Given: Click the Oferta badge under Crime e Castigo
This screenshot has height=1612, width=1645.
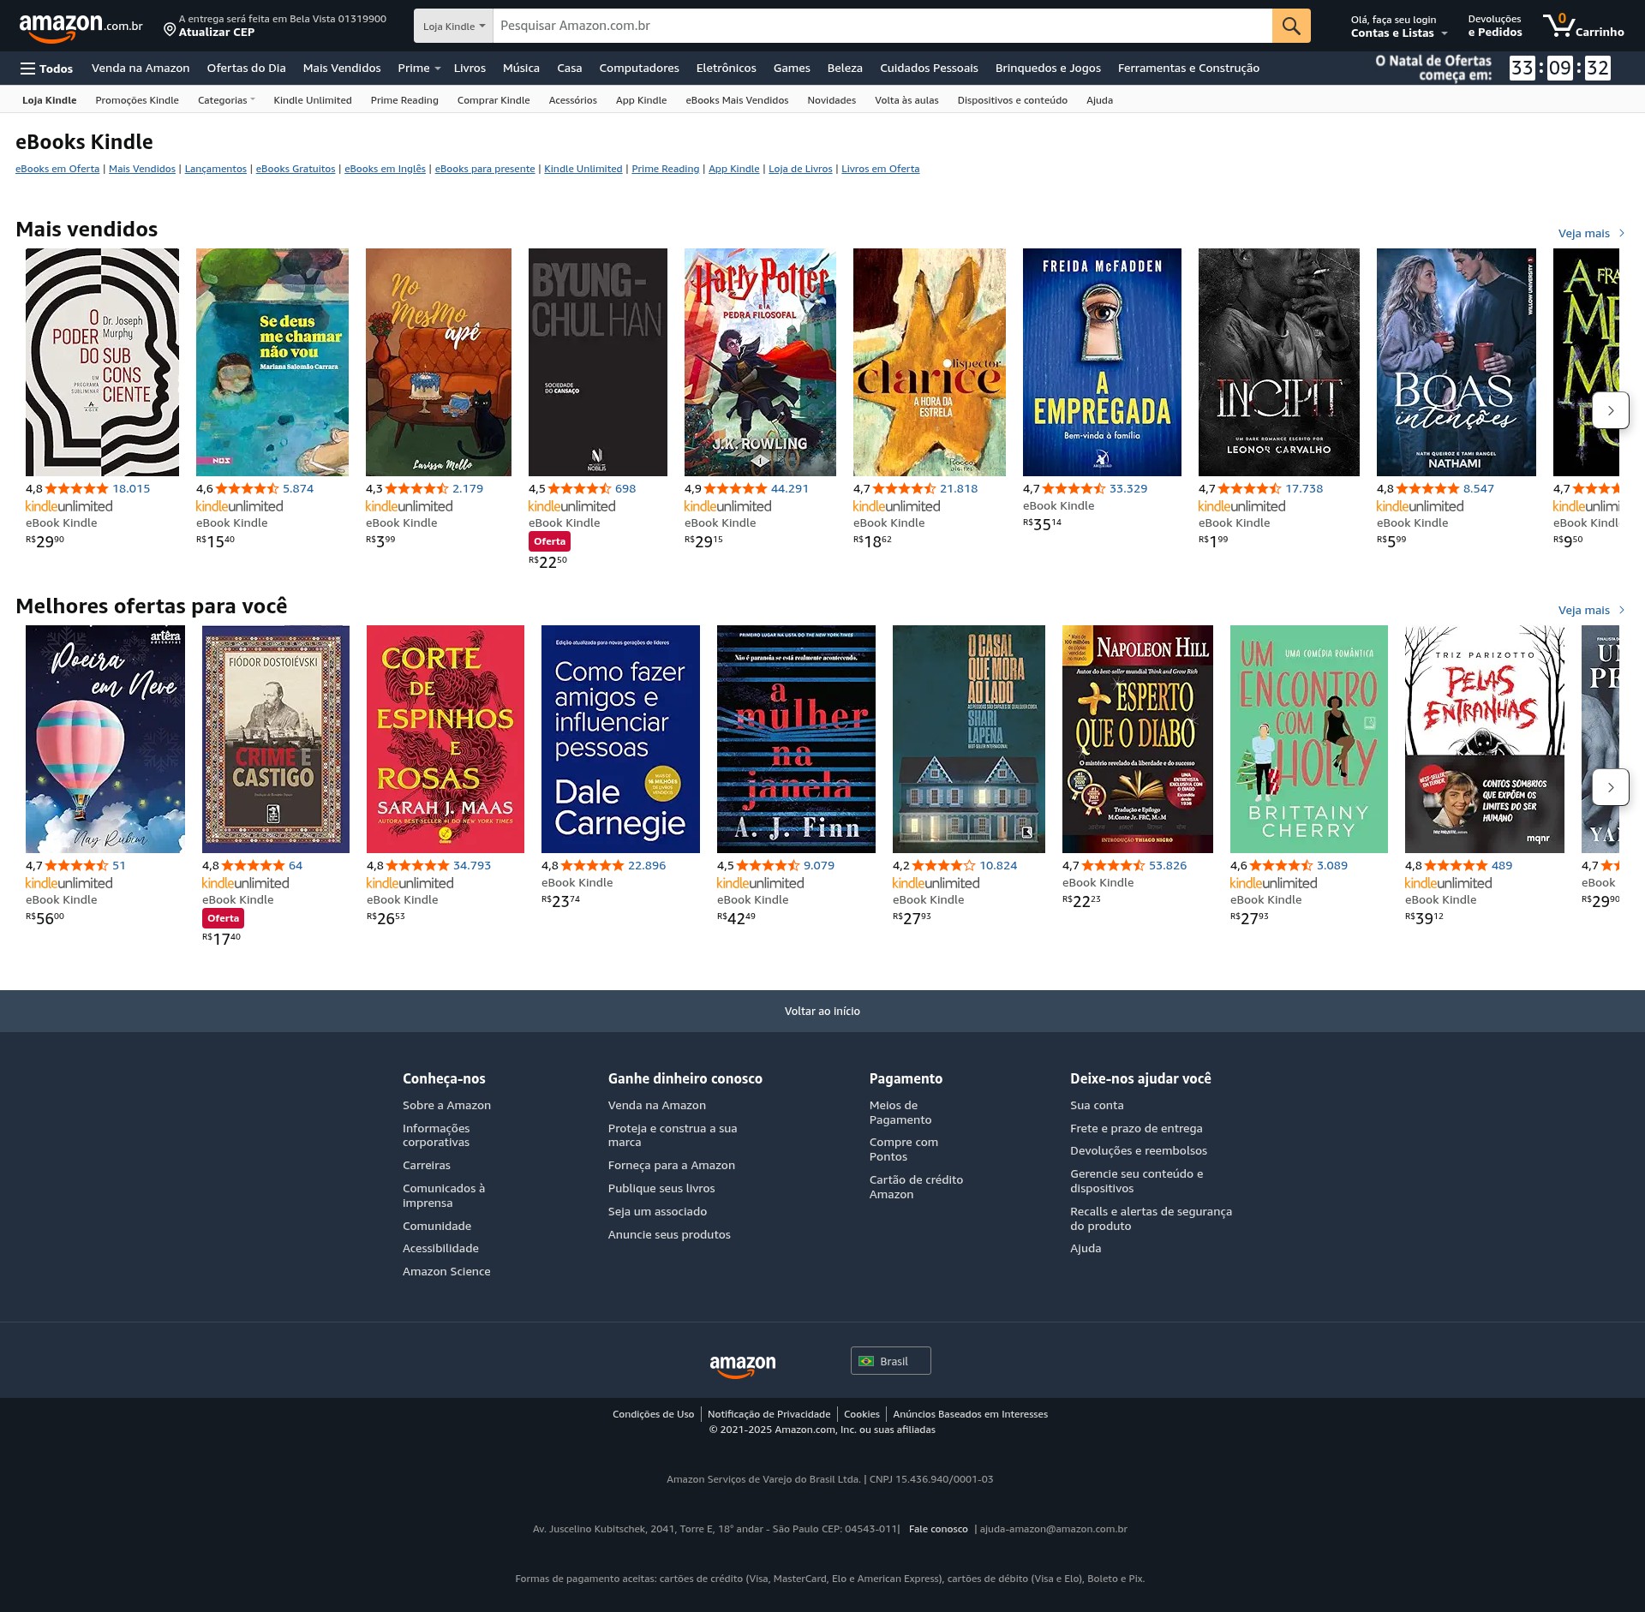Looking at the screenshot, I should (x=223, y=918).
